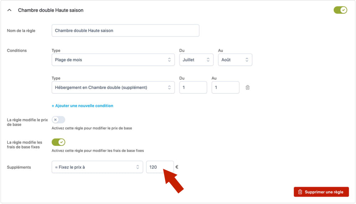Click the Supprimer une règle button
Viewport: 356px width, 204px height.
coord(321,192)
